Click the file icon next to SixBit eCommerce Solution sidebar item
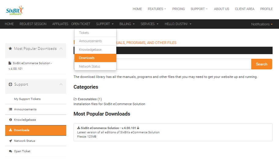Viewport: 279px width, 159px height. [10, 63]
